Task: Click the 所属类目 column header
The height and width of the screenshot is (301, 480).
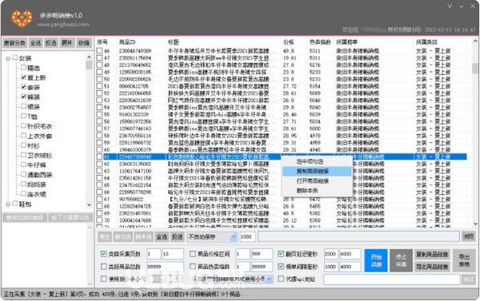Action: 426,42
